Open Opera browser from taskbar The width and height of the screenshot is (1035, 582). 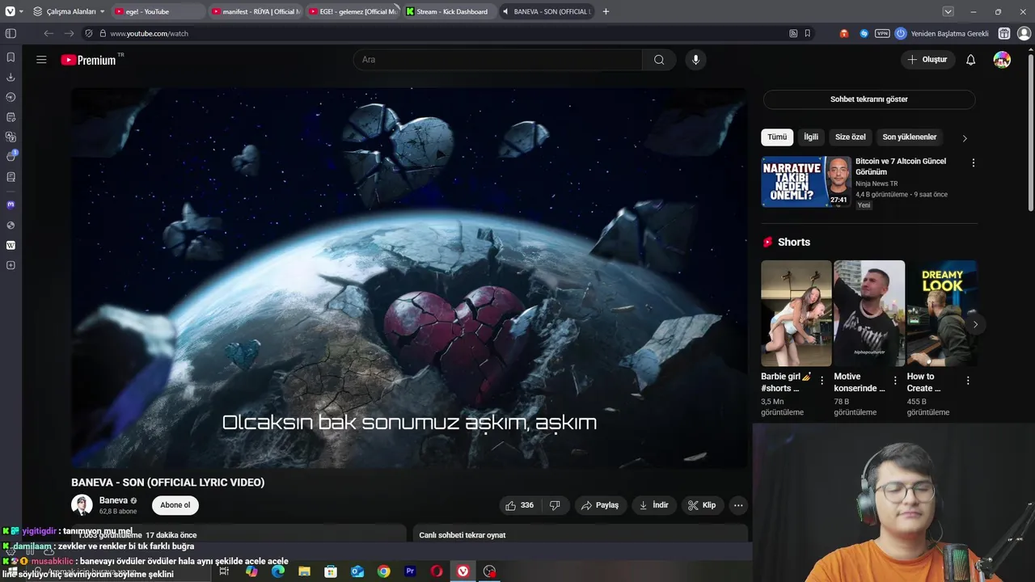[x=437, y=571]
